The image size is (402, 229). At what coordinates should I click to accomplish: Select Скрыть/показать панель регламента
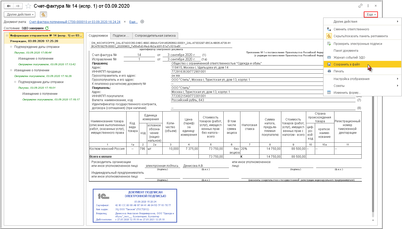362,36
